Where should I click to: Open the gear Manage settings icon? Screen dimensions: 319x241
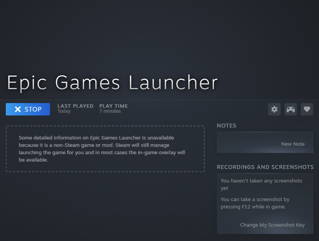[274, 109]
